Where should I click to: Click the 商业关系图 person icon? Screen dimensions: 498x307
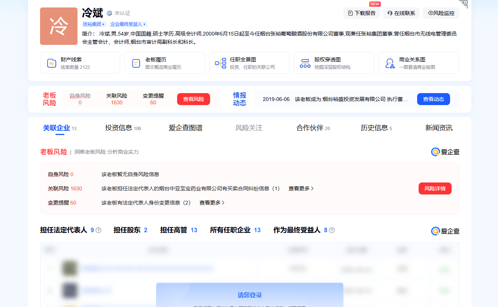[x=390, y=63]
